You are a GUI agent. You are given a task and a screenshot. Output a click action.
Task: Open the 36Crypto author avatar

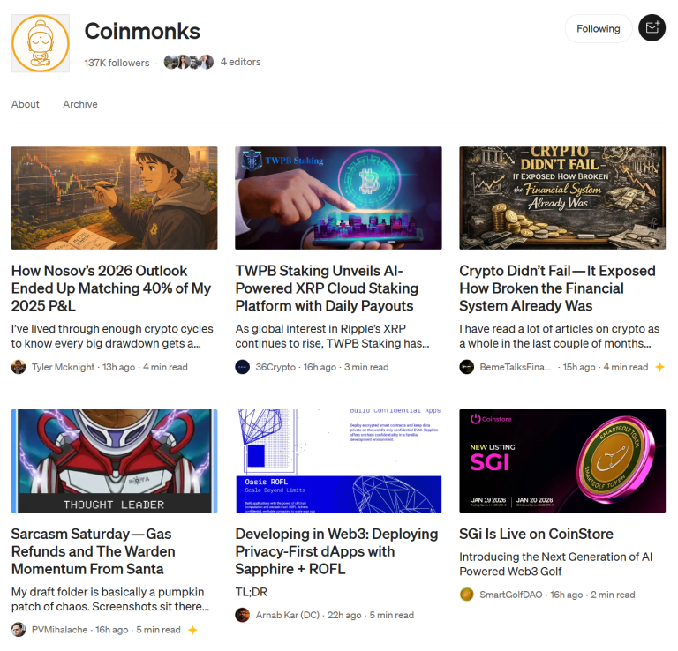pos(243,367)
